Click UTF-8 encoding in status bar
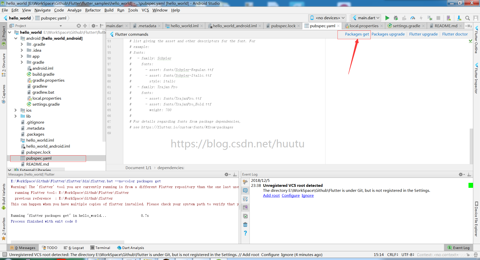This screenshot has height=260, width=480. tap(408, 255)
